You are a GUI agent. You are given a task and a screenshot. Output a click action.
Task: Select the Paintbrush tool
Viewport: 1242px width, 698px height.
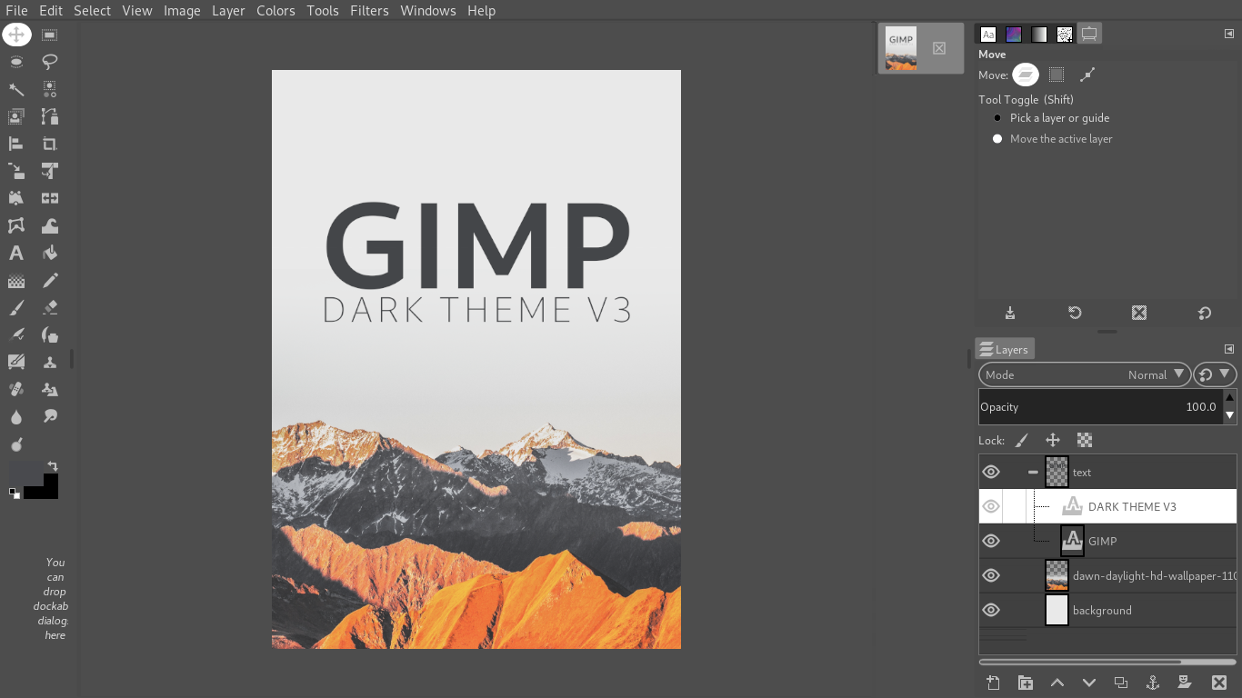pyautogui.click(x=16, y=308)
